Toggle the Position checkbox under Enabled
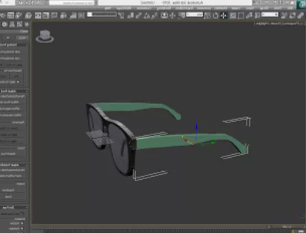The image size is (306, 233). pos(22,223)
